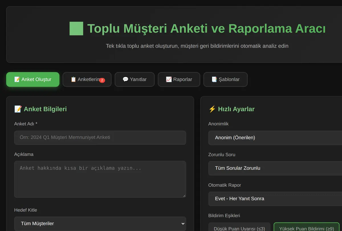Open the Şablonlar tab
The width and height of the screenshot is (342, 231).
click(x=225, y=79)
